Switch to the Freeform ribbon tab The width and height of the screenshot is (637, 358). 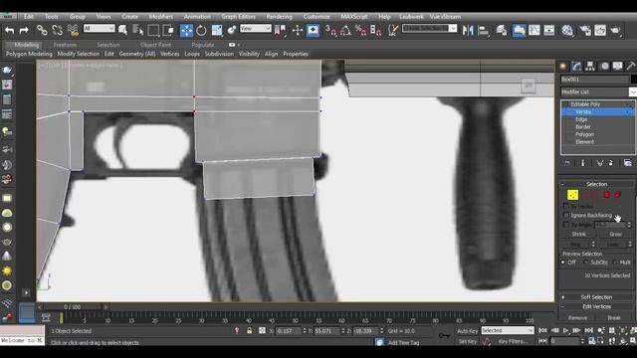pos(65,45)
